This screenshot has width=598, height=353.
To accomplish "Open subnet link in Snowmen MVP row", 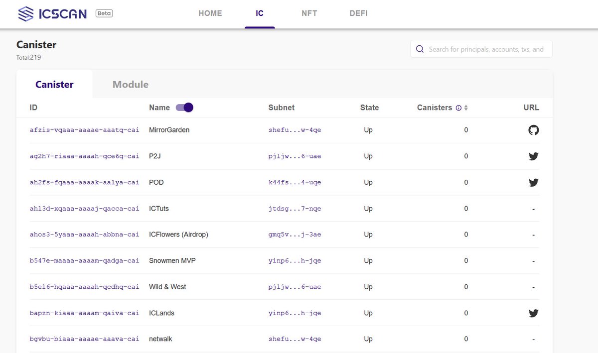I will coord(295,261).
